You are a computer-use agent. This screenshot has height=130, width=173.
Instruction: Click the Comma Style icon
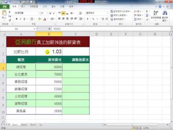point(97,19)
